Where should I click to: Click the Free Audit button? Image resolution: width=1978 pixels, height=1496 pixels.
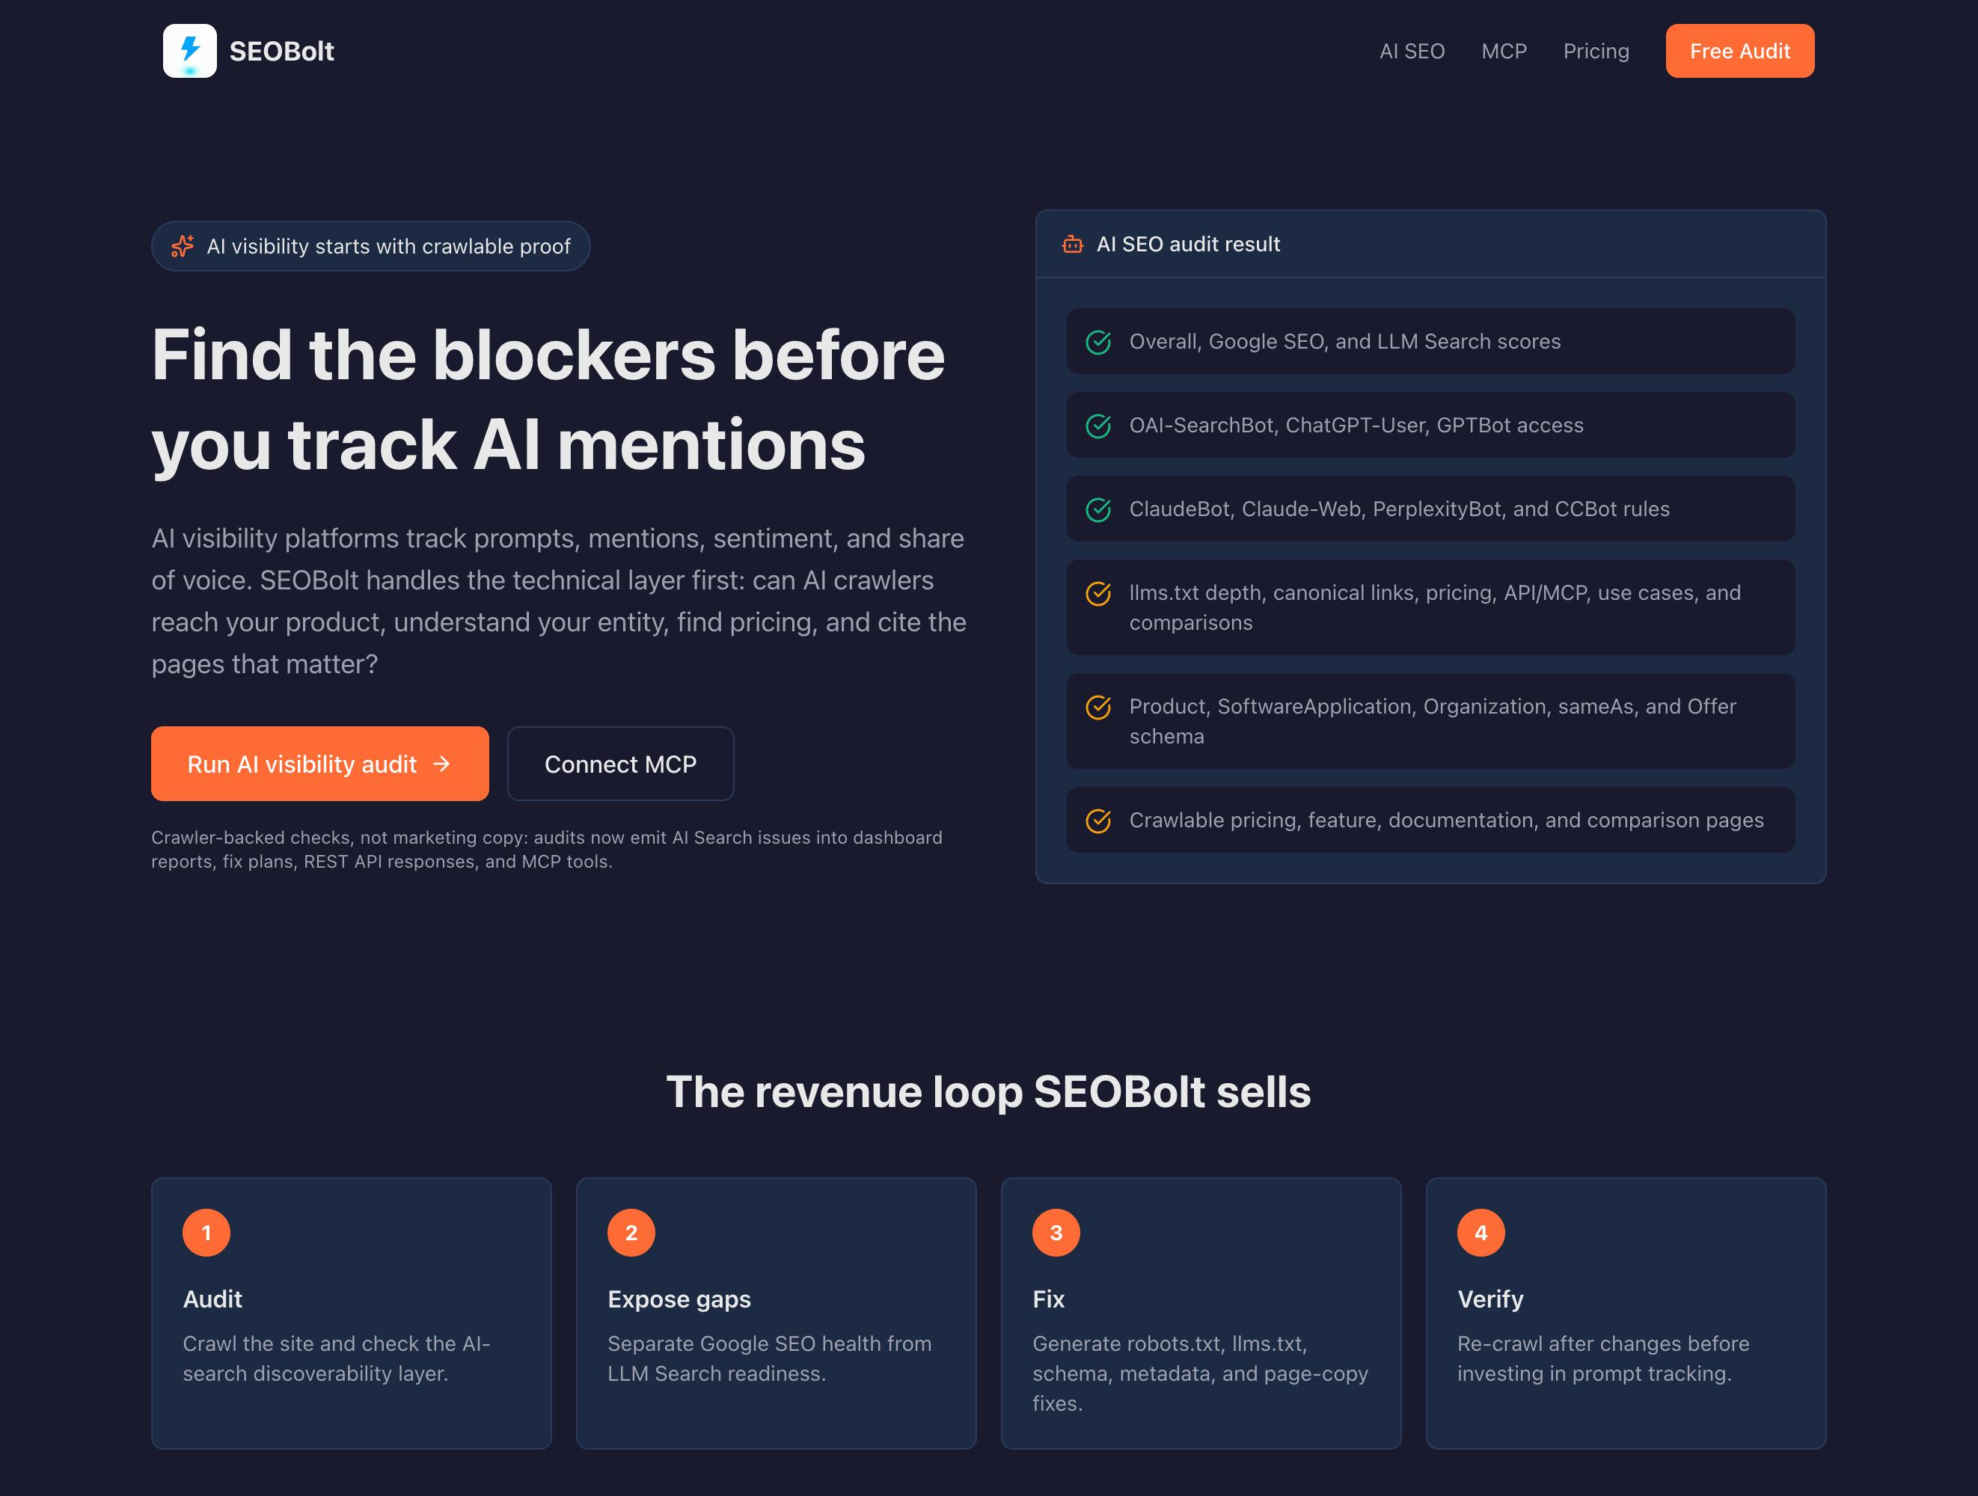click(1739, 51)
